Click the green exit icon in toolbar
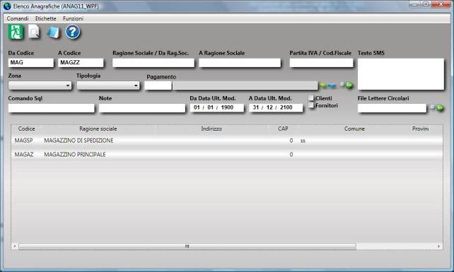This screenshot has height=272, width=454. pyautogui.click(x=16, y=32)
